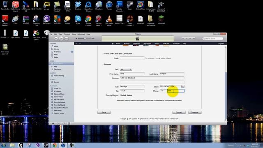Screen dimensions: 263x148
Task: Open the VLC media player desktop icon
Action: [x=109, y=21]
